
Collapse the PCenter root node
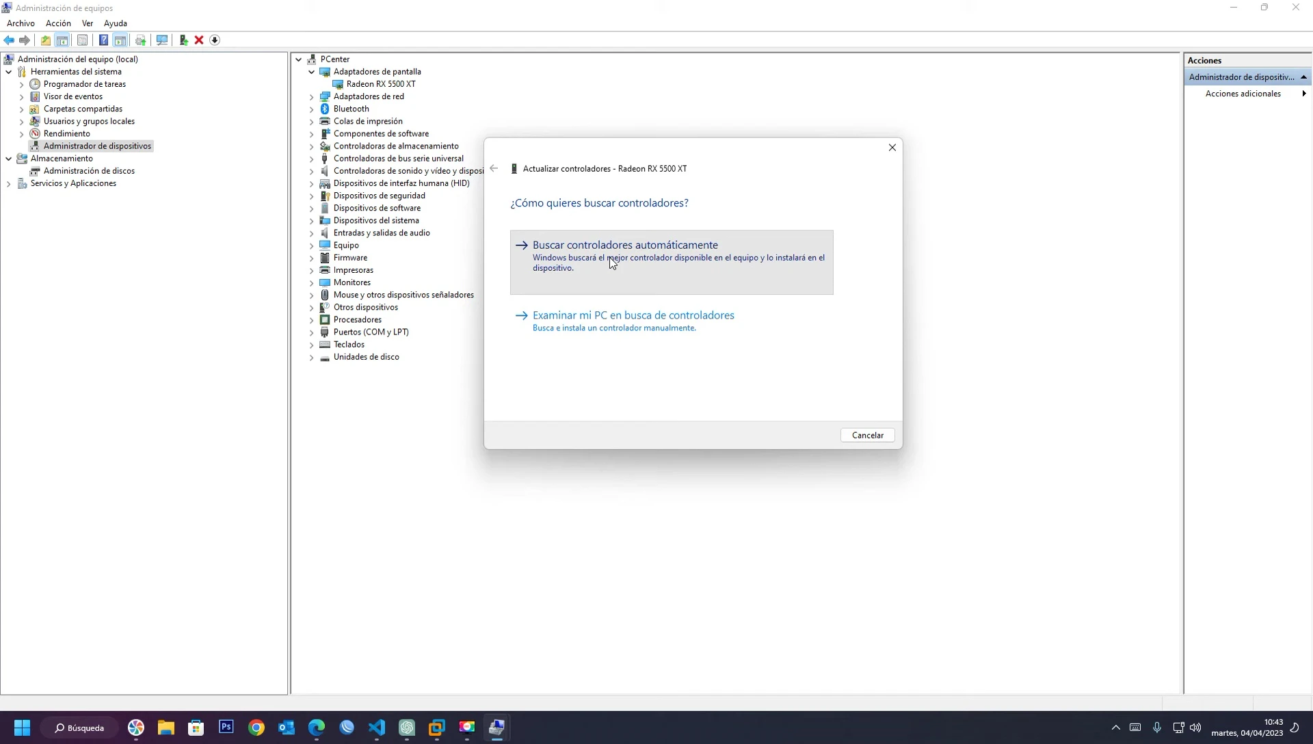point(298,59)
